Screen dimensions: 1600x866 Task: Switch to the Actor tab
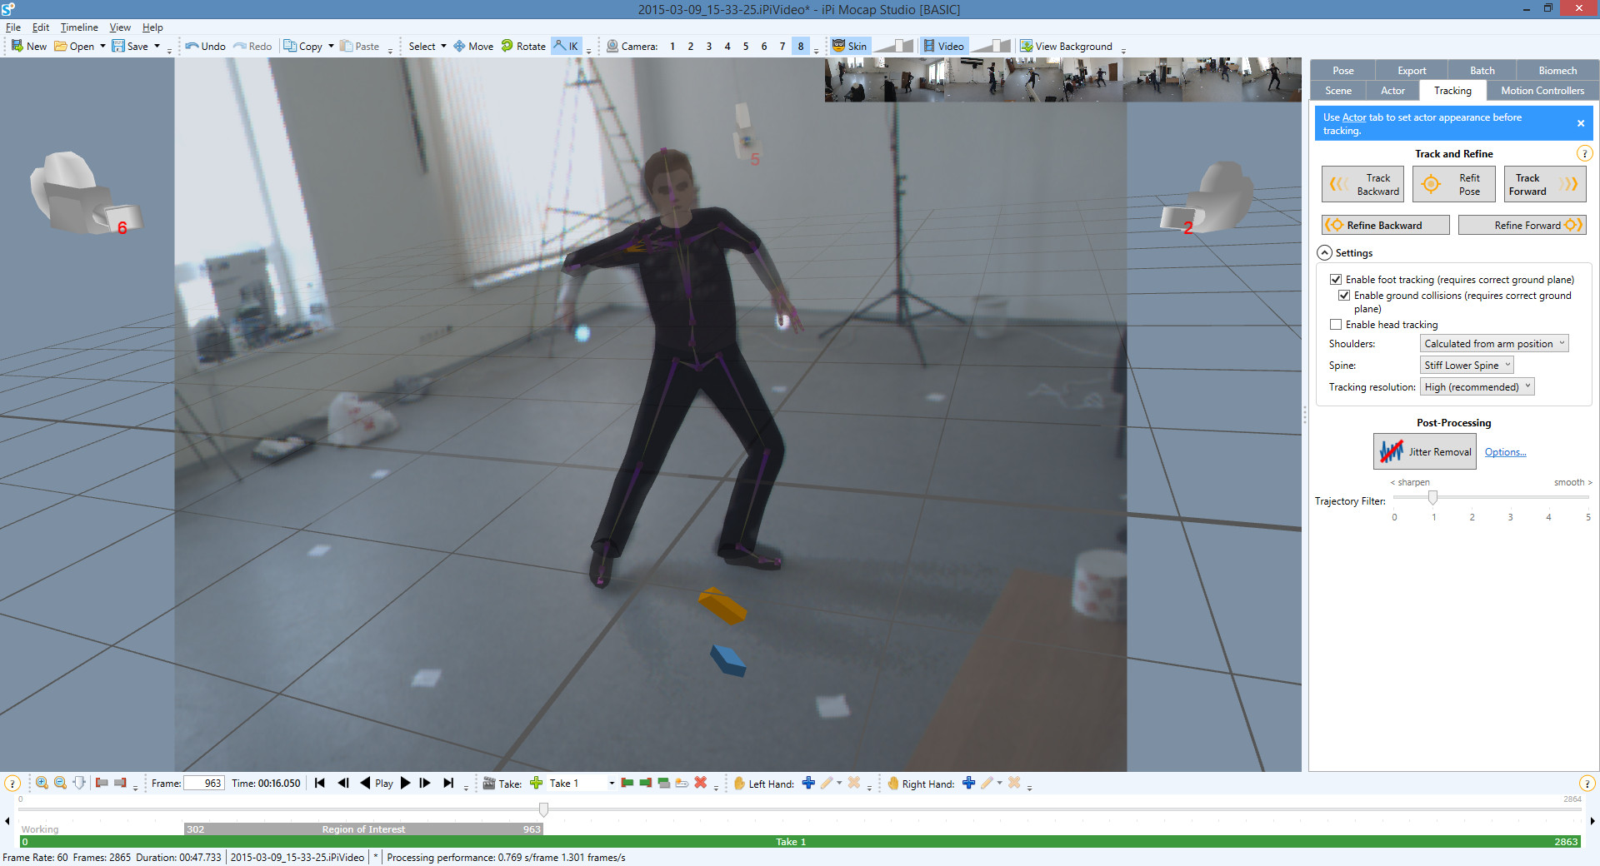click(x=1392, y=91)
